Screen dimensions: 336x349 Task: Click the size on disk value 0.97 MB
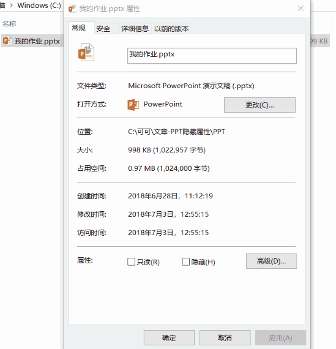pyautogui.click(x=169, y=168)
